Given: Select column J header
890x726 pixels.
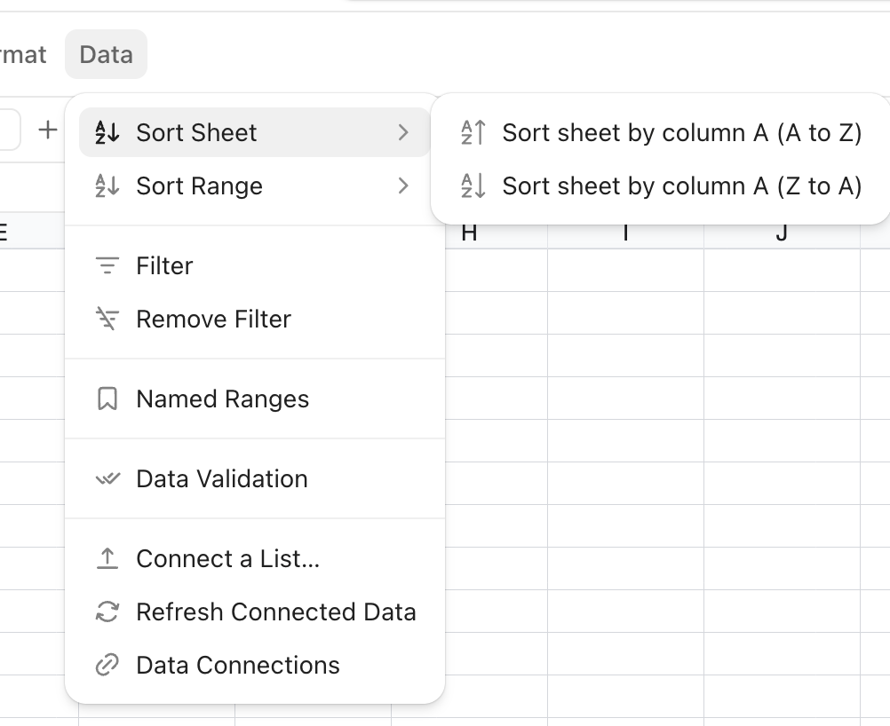Looking at the screenshot, I should tap(782, 233).
